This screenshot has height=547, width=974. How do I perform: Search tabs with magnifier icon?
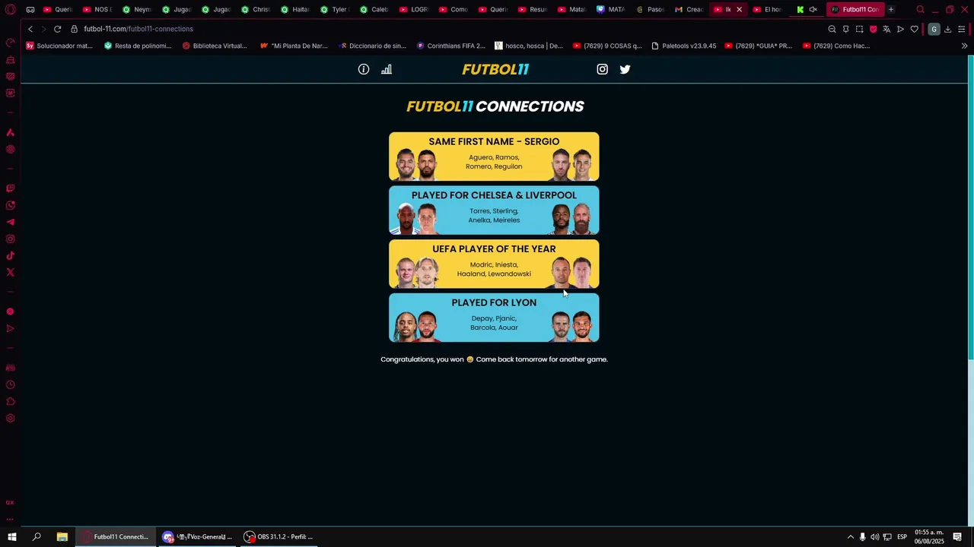click(920, 10)
